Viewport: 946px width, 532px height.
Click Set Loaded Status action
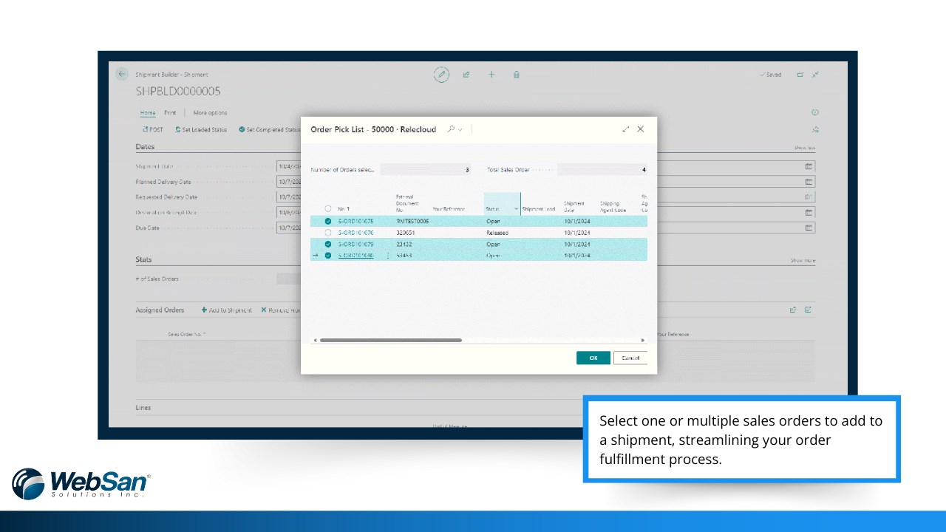[x=201, y=129]
